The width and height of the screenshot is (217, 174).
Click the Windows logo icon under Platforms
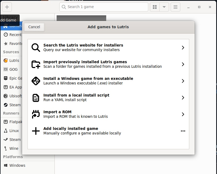pos(6,165)
